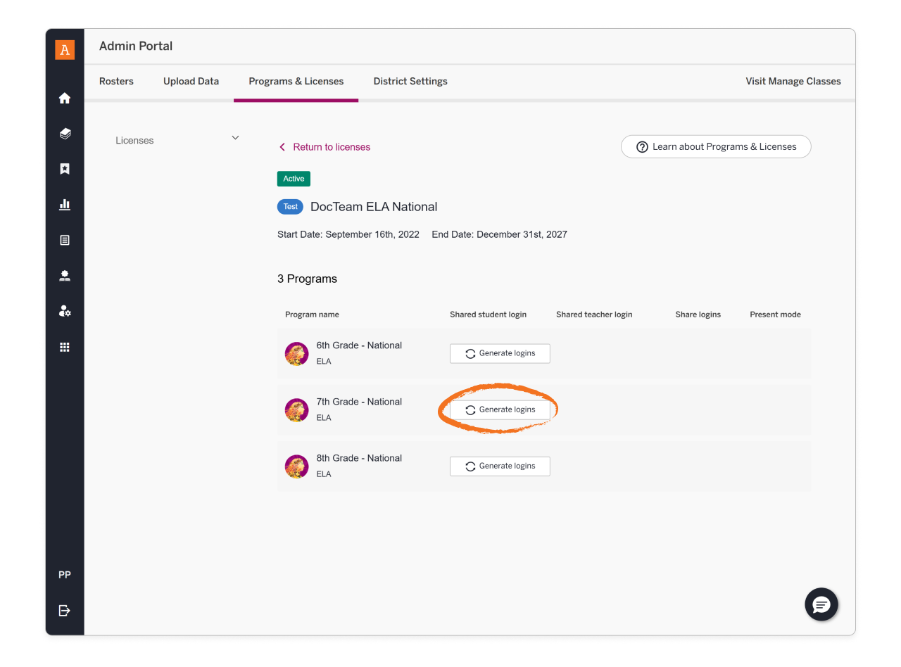Click the 6th Grade - National program name
This screenshot has width=901, height=667.
click(x=359, y=345)
